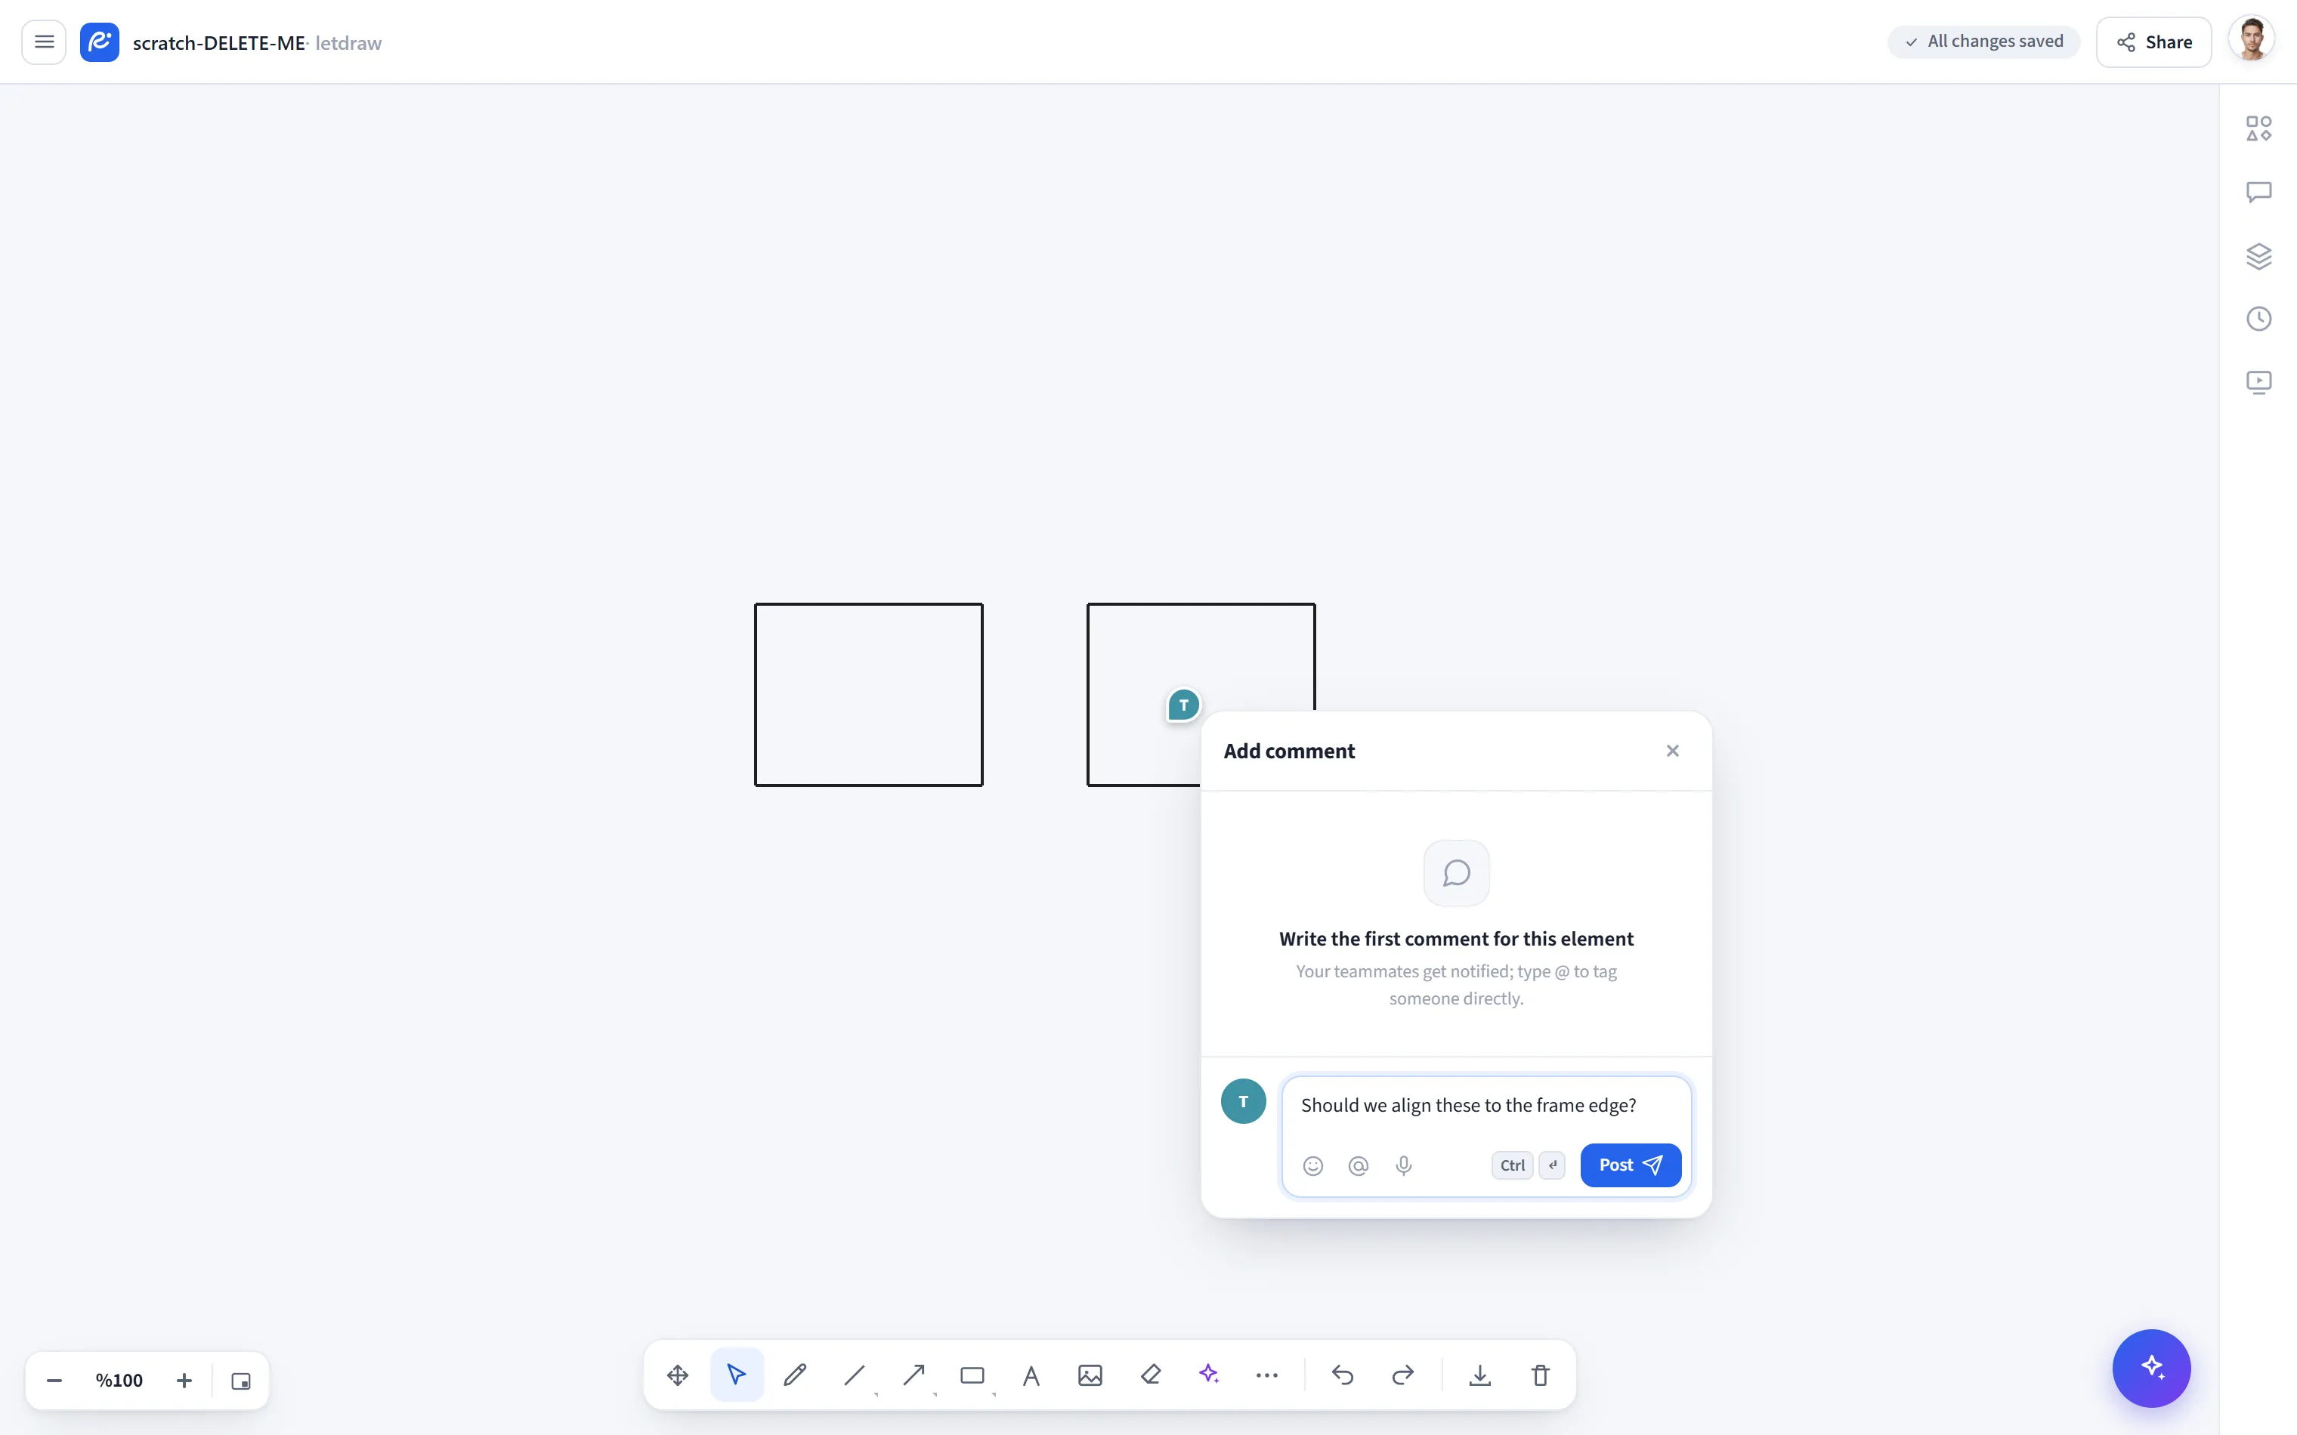This screenshot has height=1435, width=2297.
Task: Open the floating AI assistant button
Action: point(2151,1368)
